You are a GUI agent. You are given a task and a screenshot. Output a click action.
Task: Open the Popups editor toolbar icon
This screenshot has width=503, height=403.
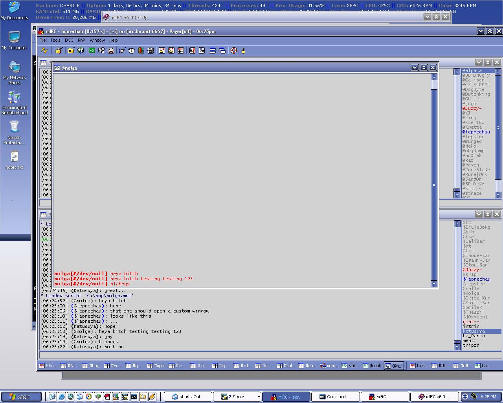101,50
